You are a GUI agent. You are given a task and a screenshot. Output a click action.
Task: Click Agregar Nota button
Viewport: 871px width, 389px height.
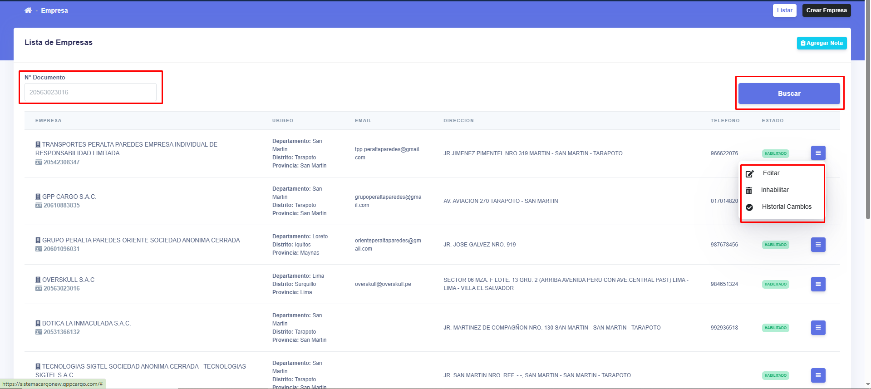coord(822,43)
